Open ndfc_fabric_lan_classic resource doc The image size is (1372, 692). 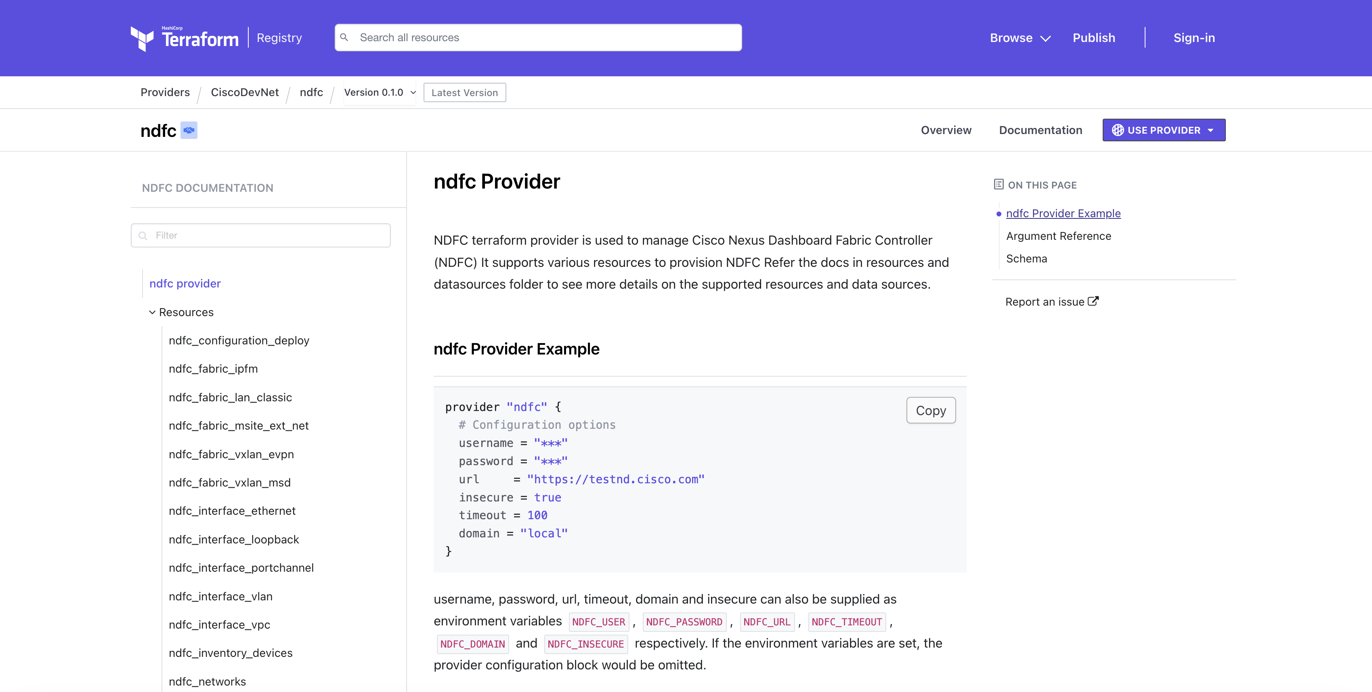(x=230, y=398)
